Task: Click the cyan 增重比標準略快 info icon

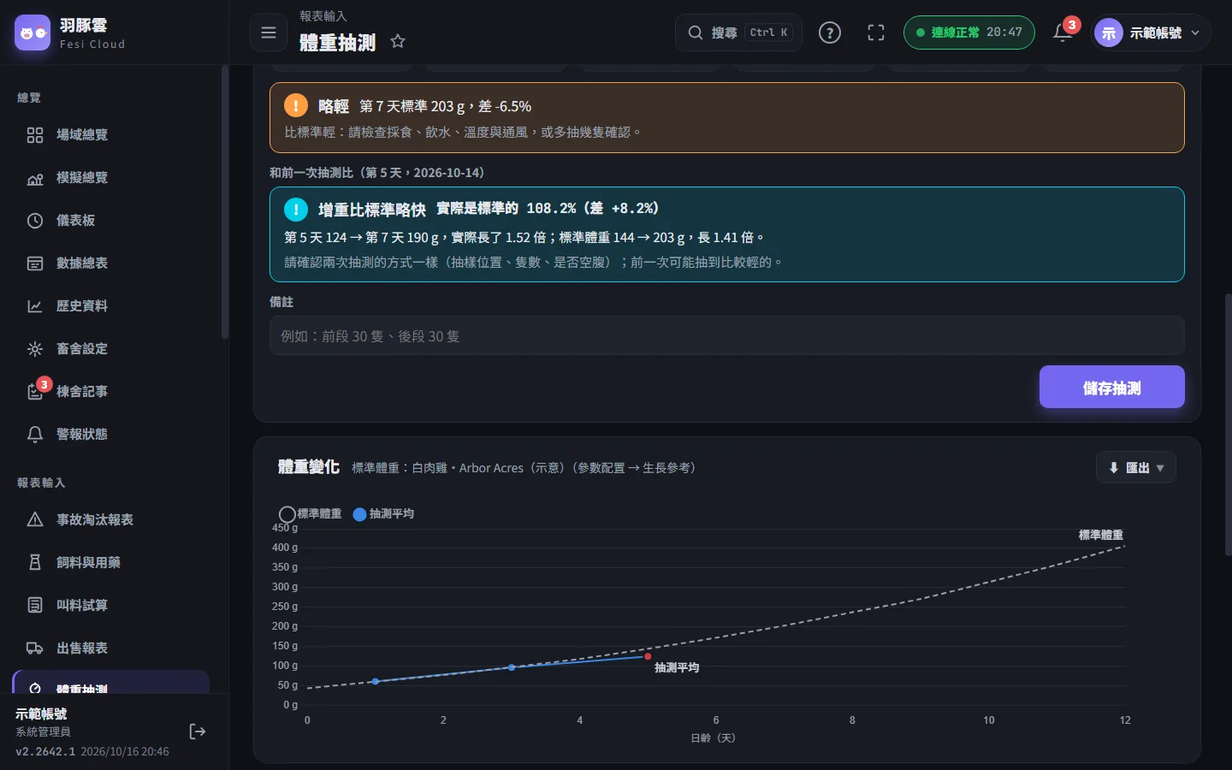Action: pyautogui.click(x=295, y=210)
